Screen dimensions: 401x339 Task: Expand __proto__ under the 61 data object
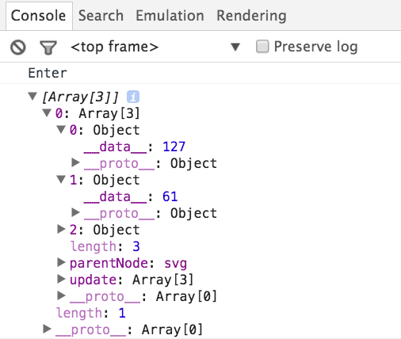pos(75,212)
